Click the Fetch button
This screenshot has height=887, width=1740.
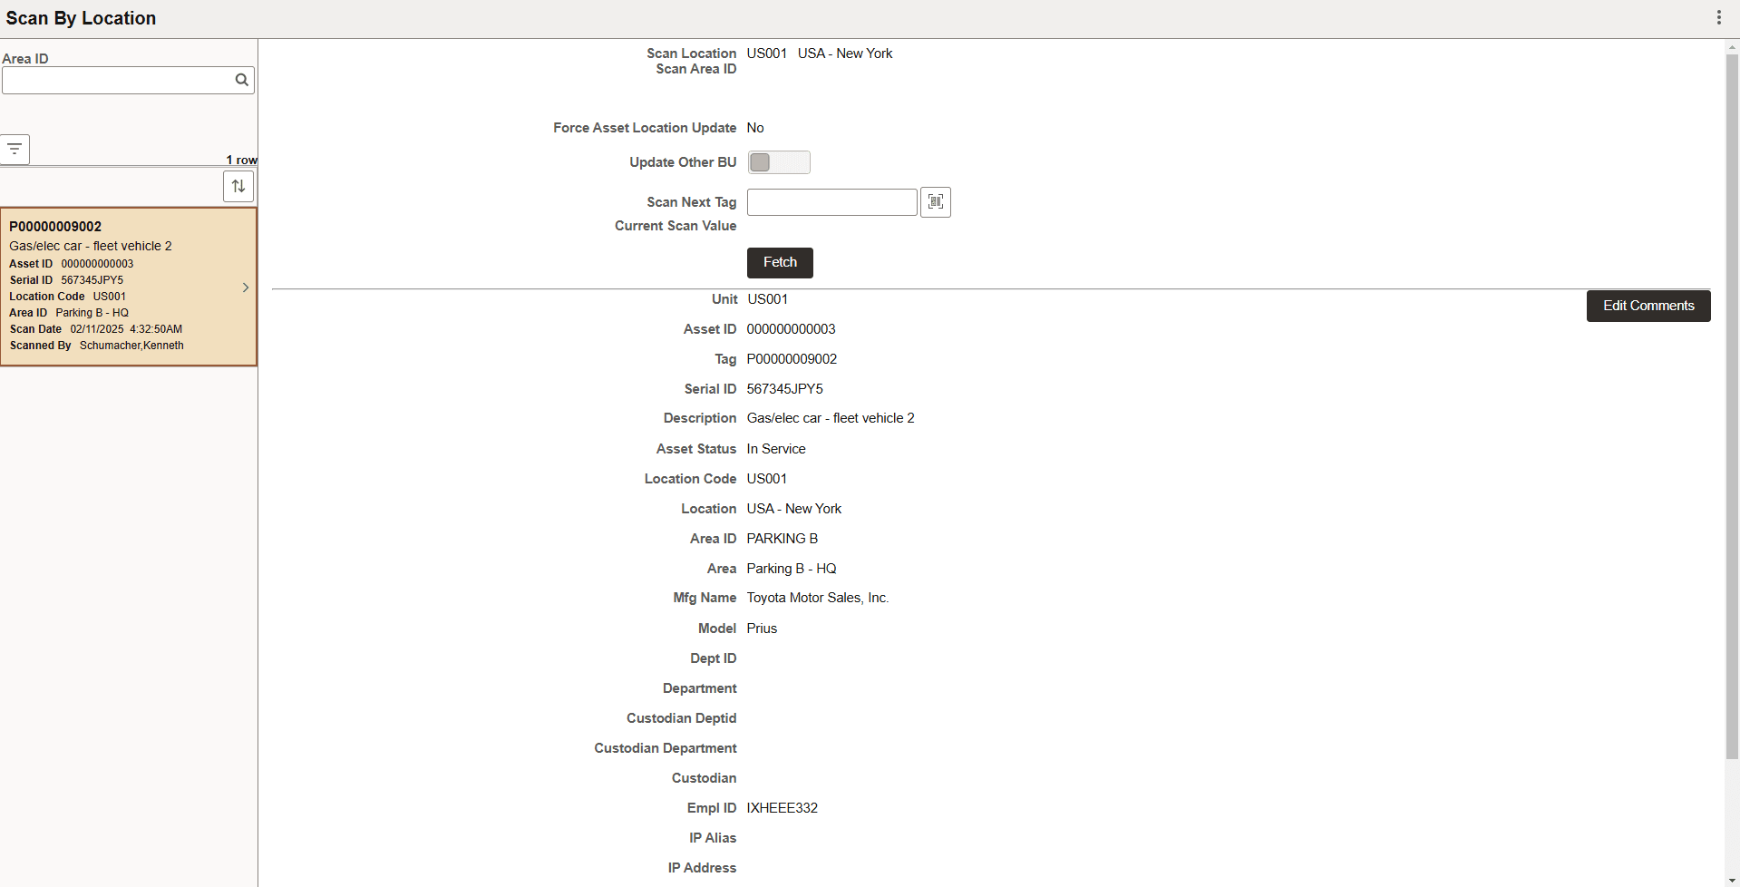pyautogui.click(x=779, y=262)
